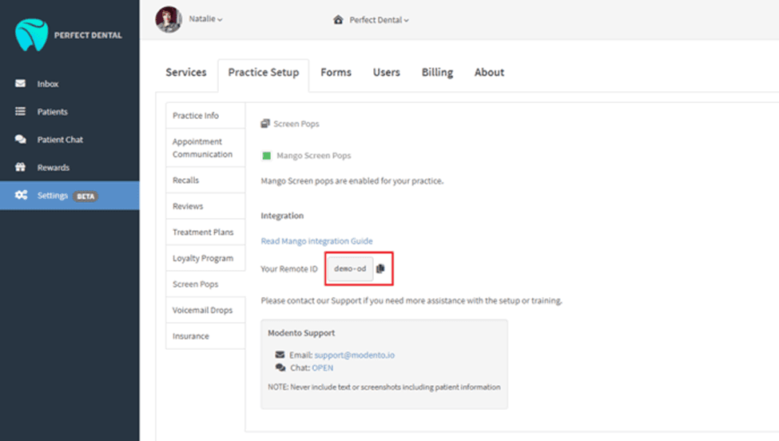
Task: Open Inbox via its envelope icon
Action: pos(20,83)
